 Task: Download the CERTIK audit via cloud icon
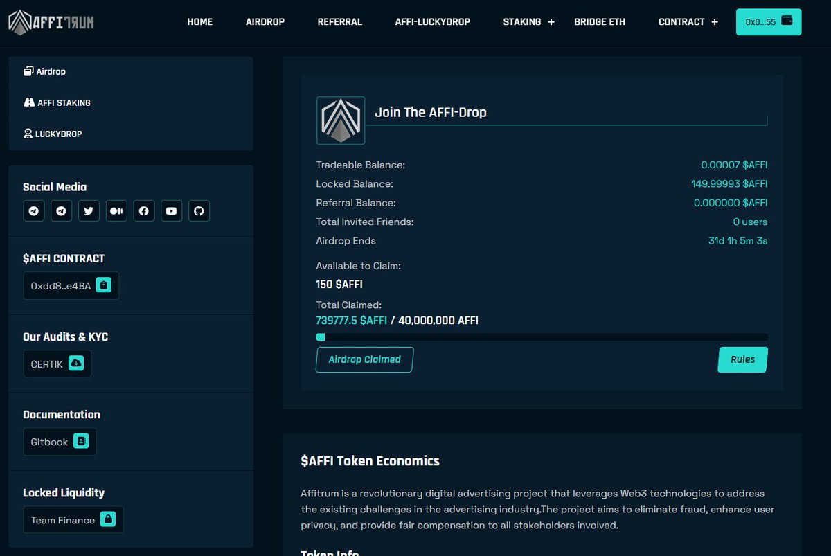pos(76,364)
